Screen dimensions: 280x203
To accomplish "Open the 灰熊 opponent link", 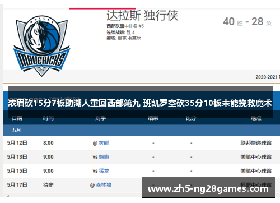I will [x=104, y=143].
